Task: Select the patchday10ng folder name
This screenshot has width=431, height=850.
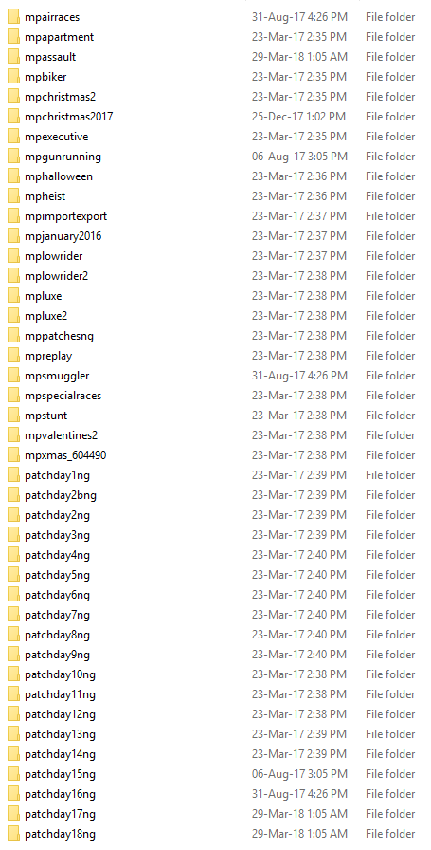Action: (60, 674)
